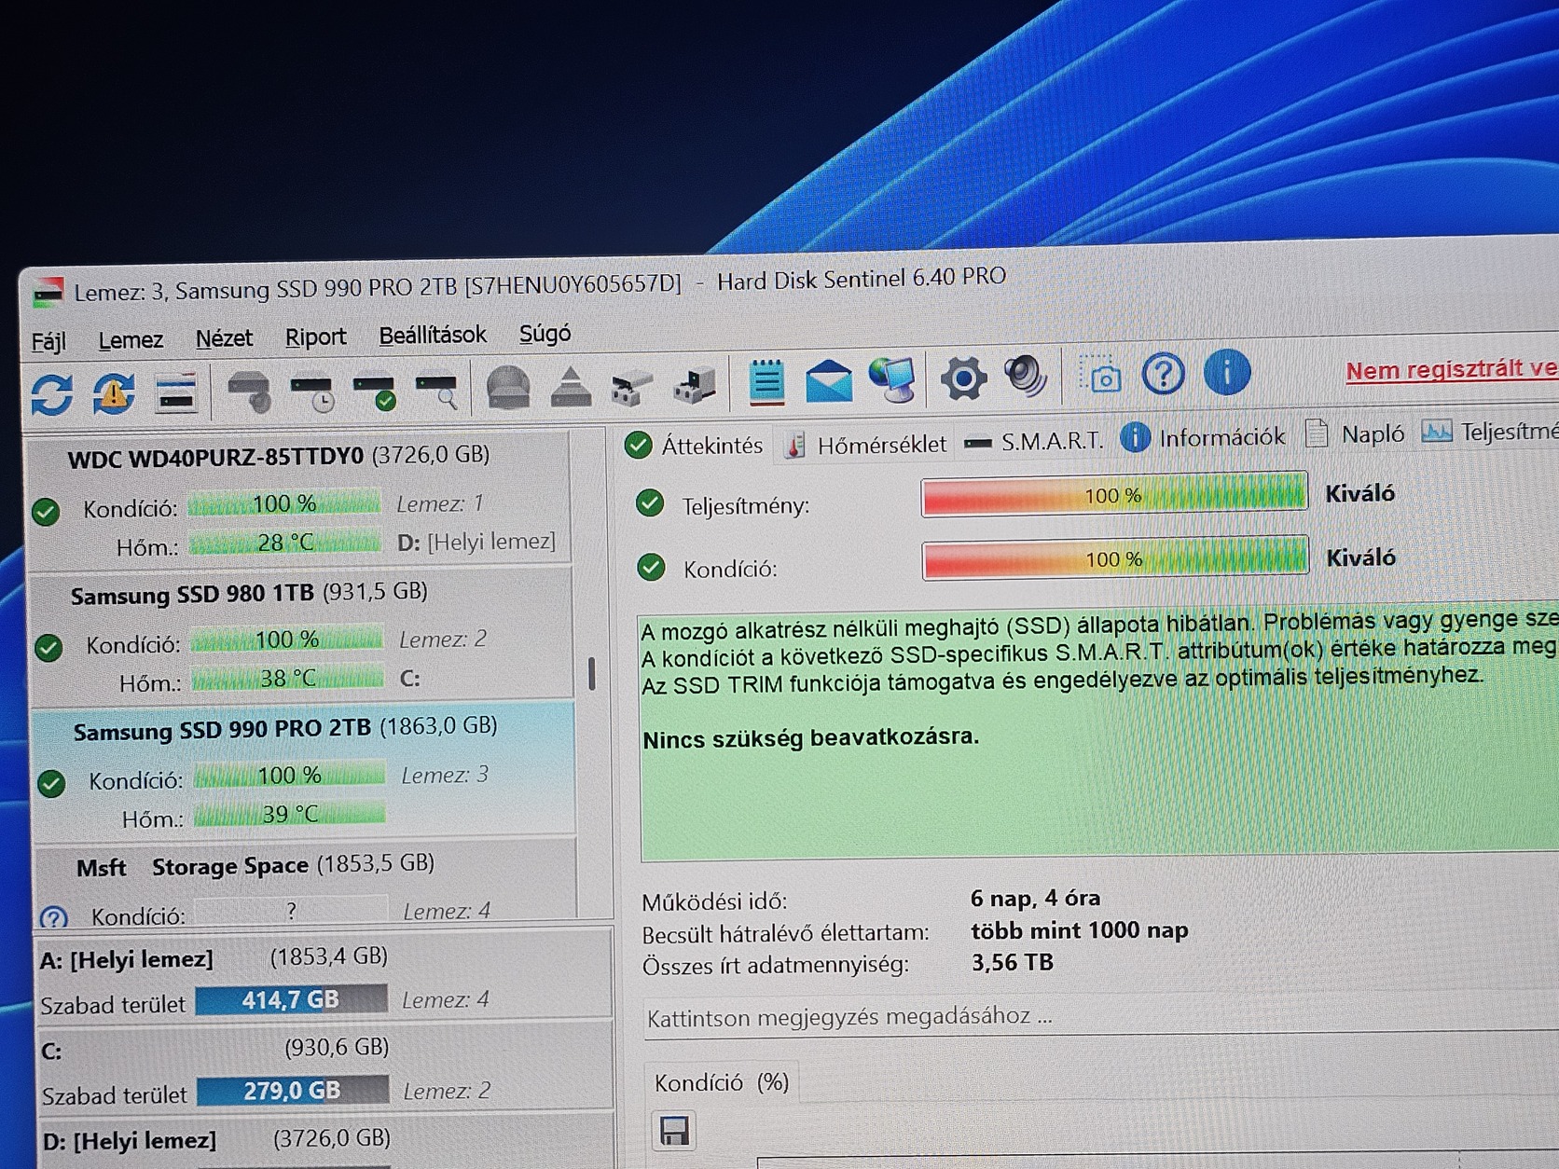Click the floppy disk save icon below Kondíció (%)

pyautogui.click(x=674, y=1131)
